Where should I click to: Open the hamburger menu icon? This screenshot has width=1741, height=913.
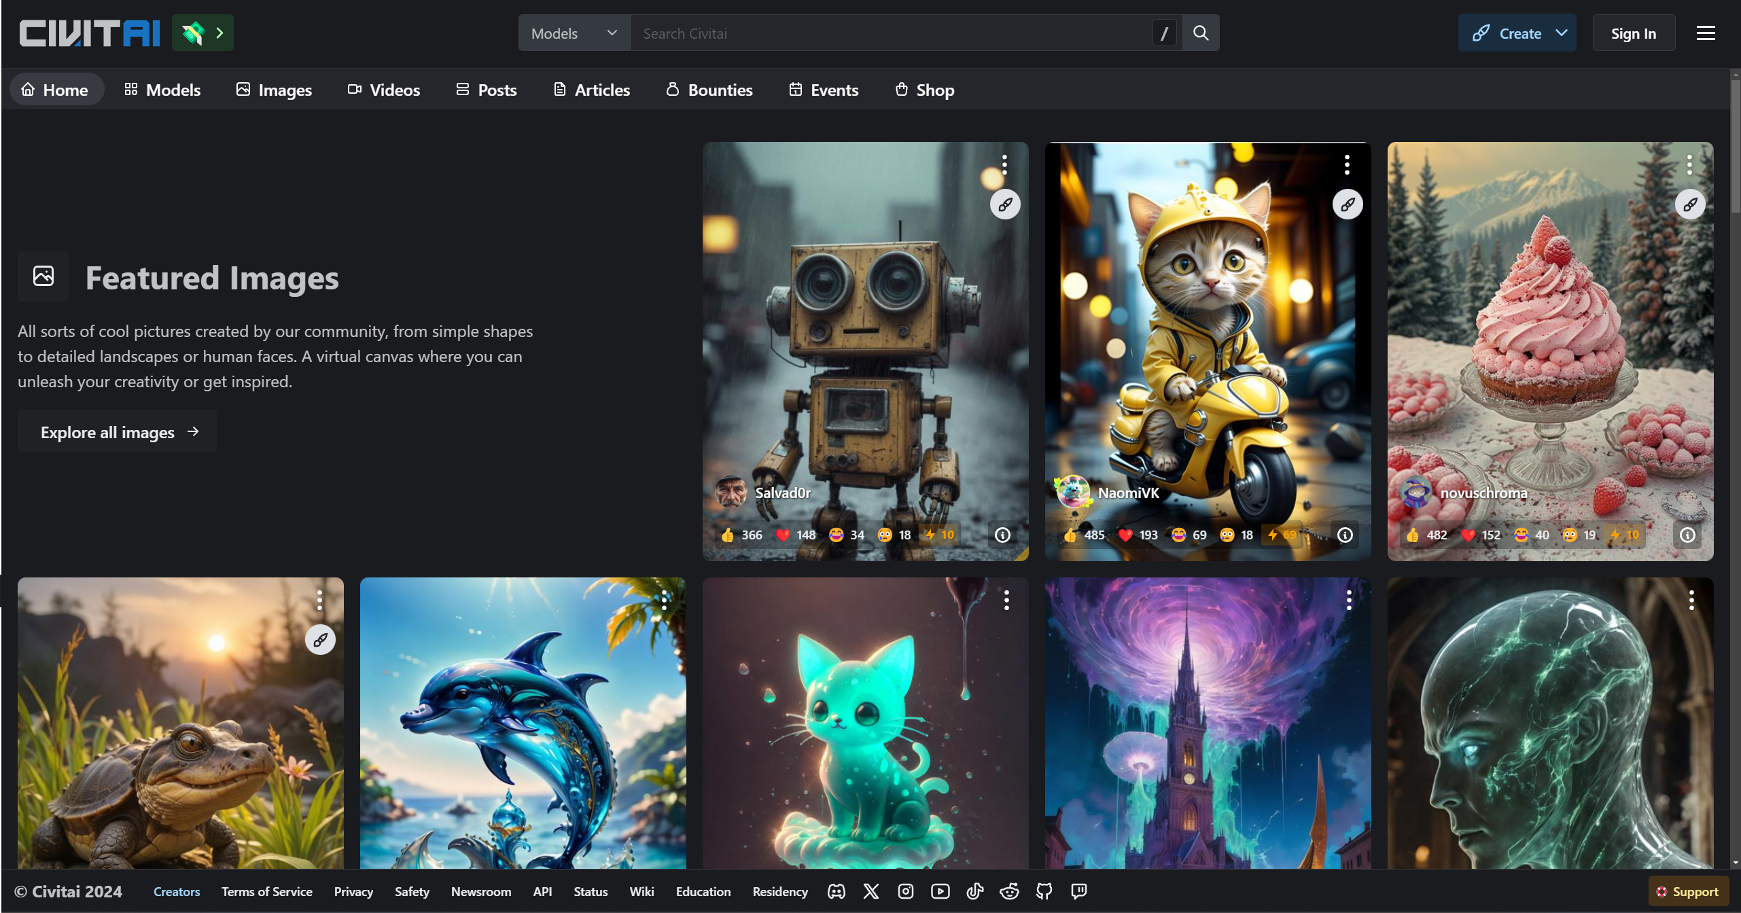coord(1706,33)
